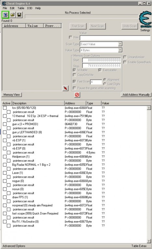Image resolution: width=152 pixels, height=249 pixels.
Task: Click the Description column header
Action: pyautogui.click(x=38, y=103)
